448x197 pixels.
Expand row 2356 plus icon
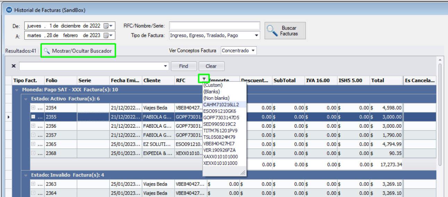tap(33, 126)
